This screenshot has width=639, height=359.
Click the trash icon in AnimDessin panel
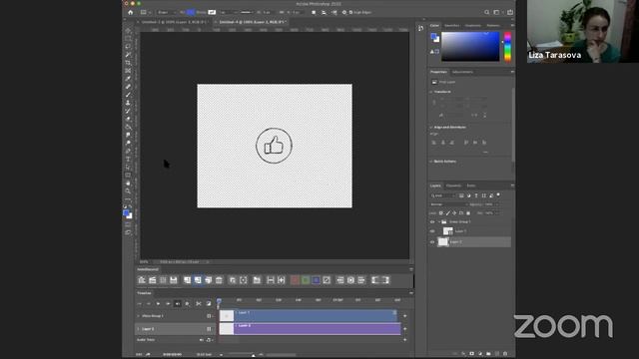[219, 280]
